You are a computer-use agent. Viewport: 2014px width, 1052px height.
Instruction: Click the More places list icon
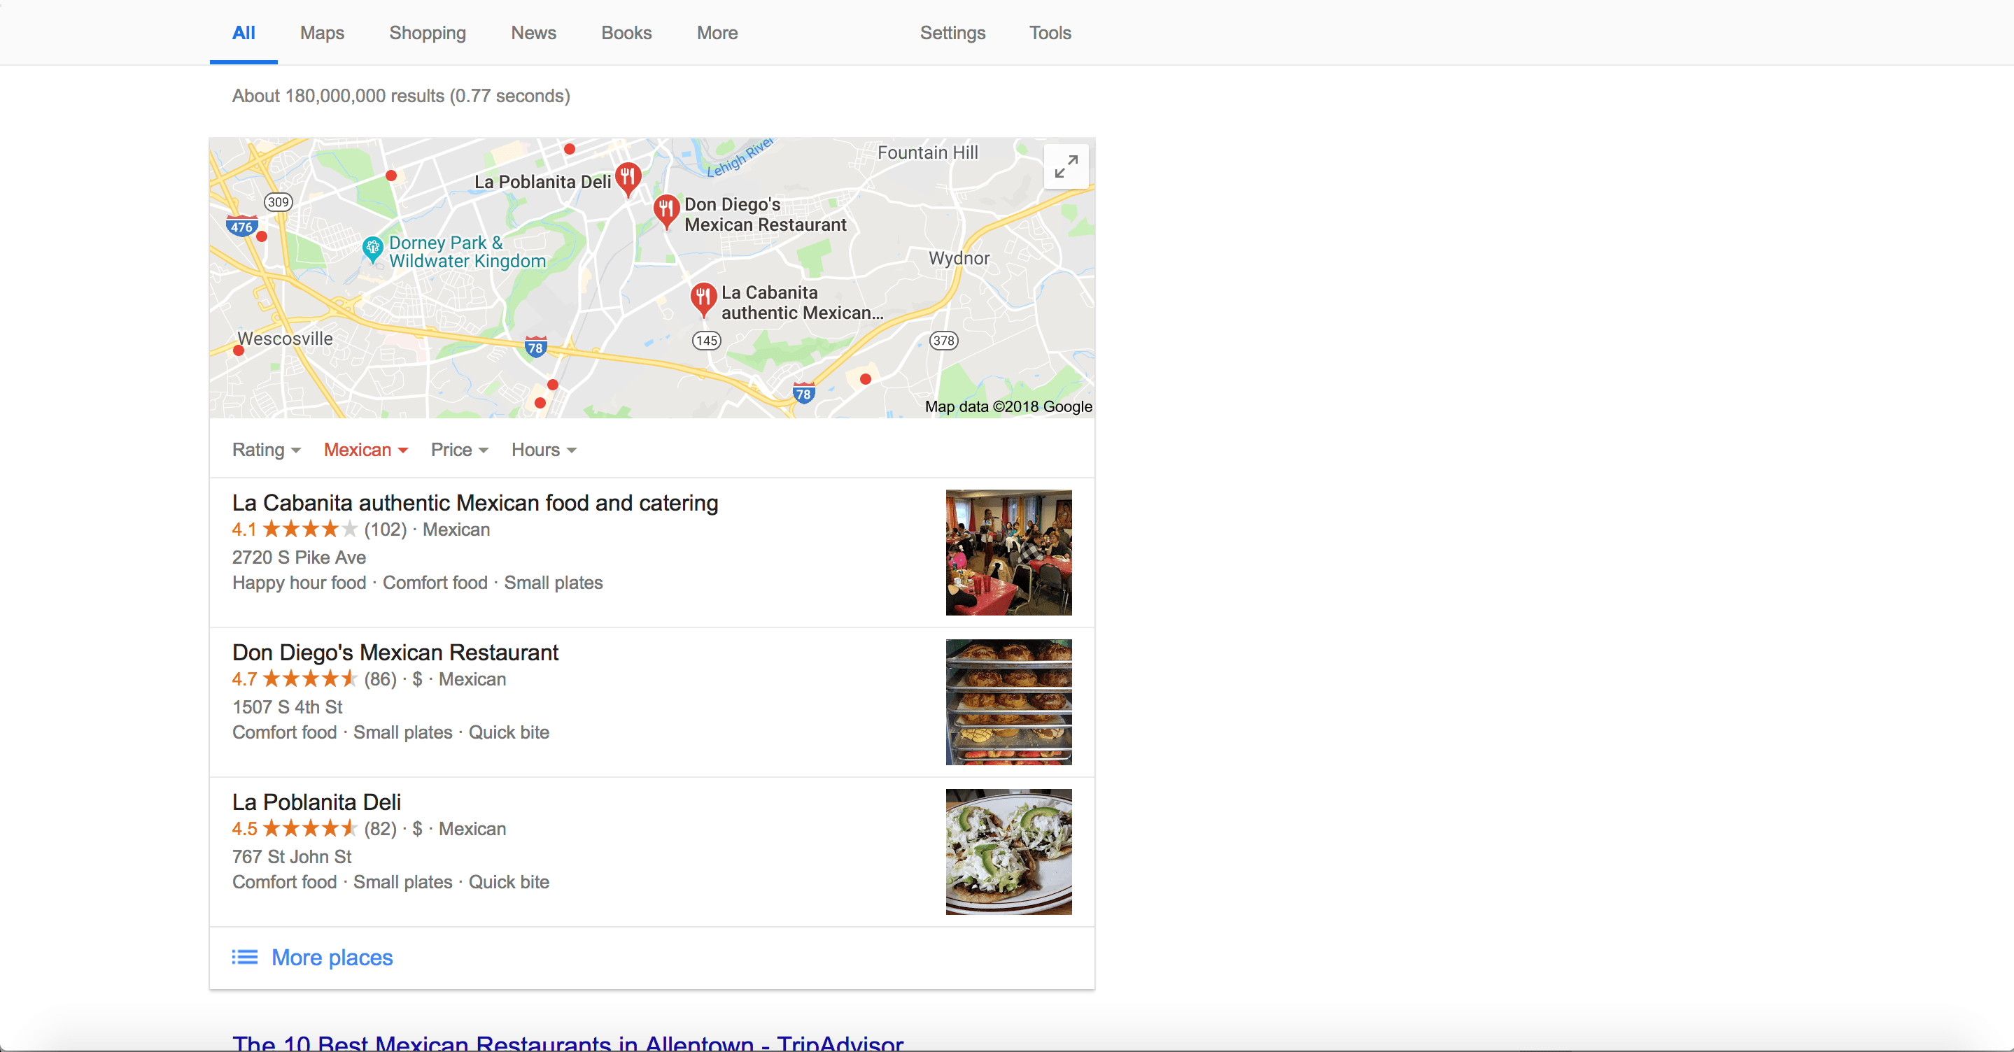245,958
